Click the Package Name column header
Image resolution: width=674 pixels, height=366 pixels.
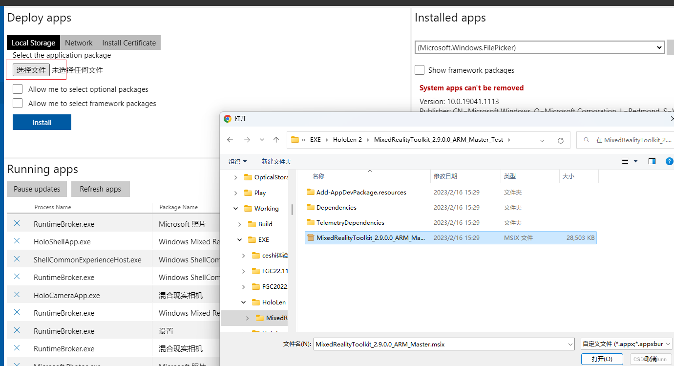tap(178, 207)
